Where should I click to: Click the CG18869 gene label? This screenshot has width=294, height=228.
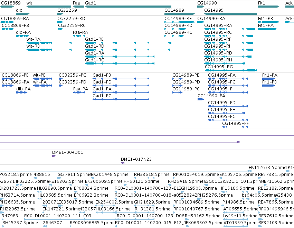(11, 3)
